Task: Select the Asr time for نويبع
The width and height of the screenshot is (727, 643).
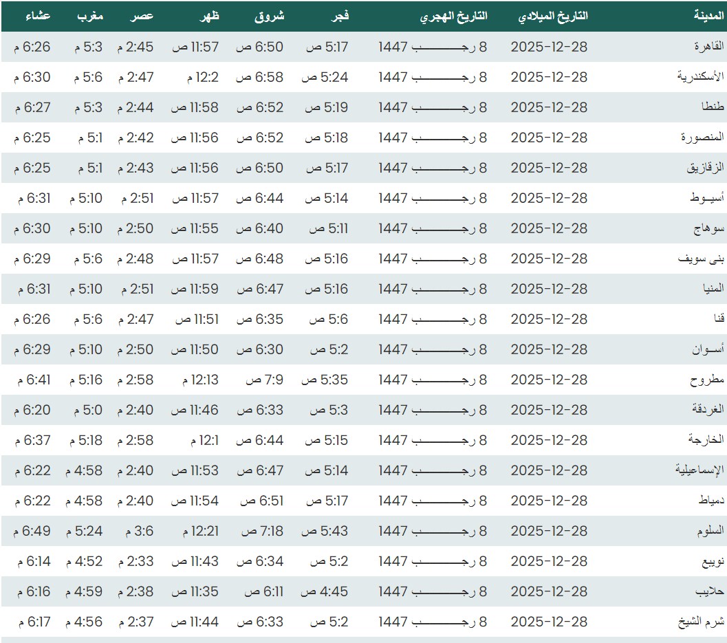Action: pyautogui.click(x=135, y=561)
